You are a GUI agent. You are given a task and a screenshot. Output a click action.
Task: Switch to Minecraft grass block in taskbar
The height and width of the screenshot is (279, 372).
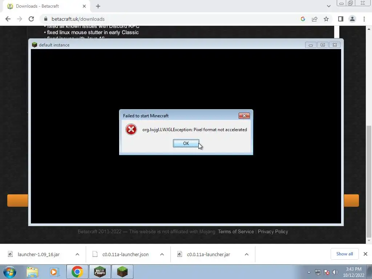(x=122, y=272)
